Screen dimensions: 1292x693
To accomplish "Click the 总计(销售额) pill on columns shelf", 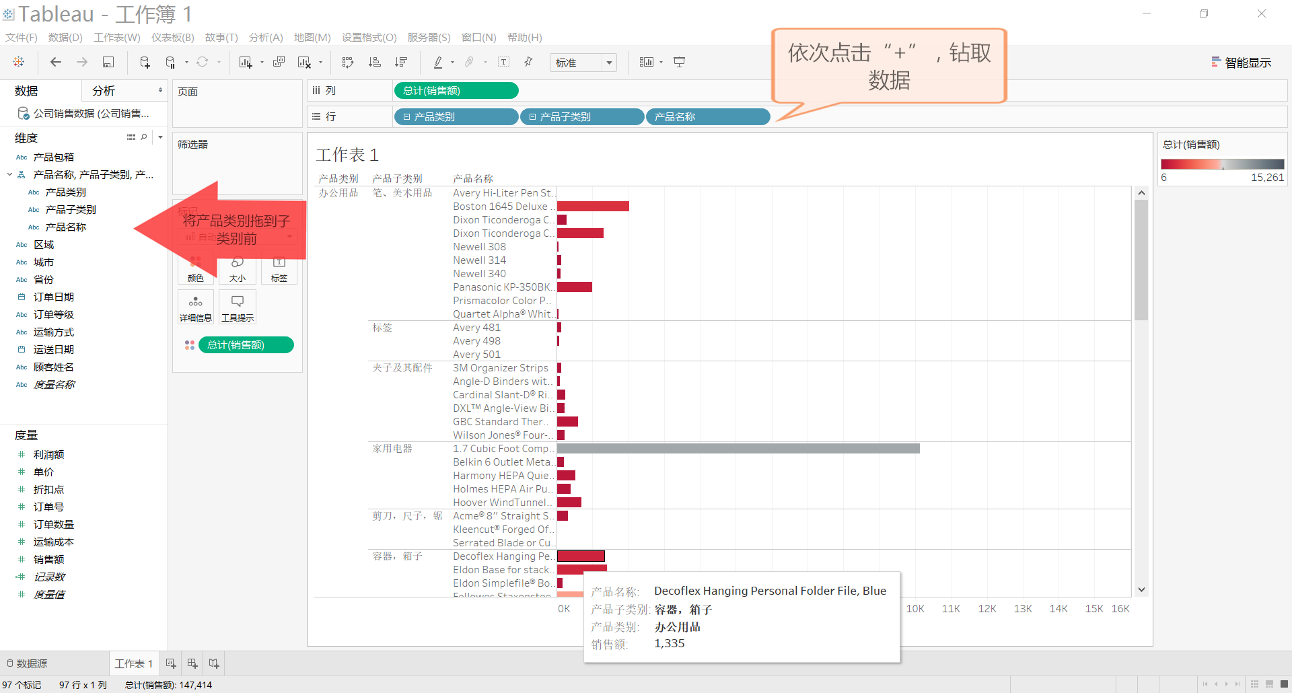I will (456, 91).
